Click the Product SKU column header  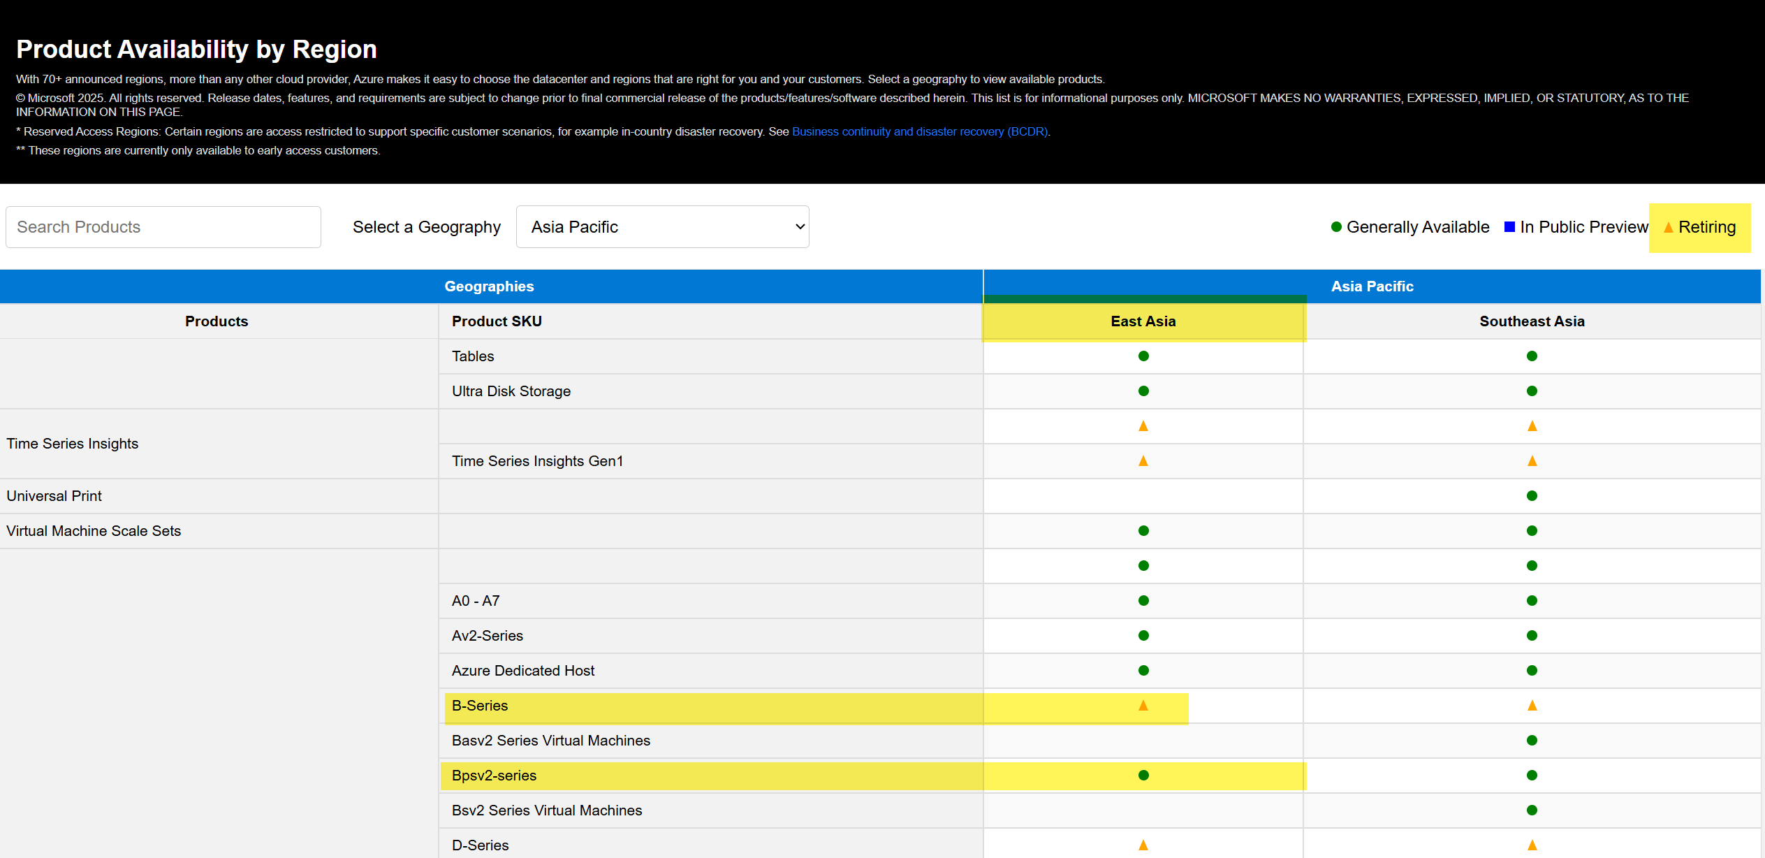tap(711, 321)
